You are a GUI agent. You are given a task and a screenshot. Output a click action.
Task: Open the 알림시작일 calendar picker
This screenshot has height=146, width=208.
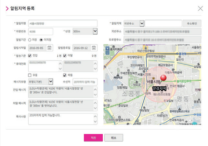pyautogui.click(x=49, y=48)
